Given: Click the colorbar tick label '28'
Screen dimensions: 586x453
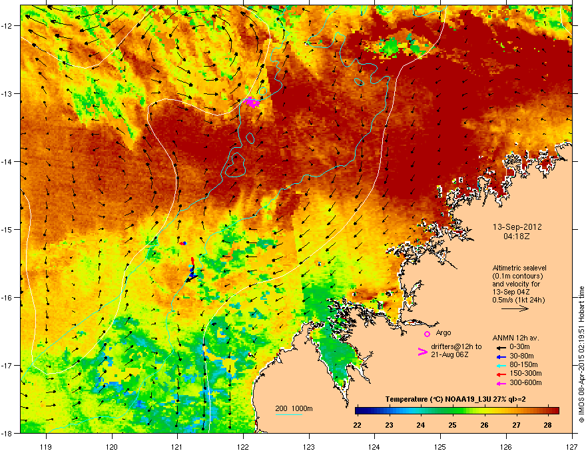Looking at the screenshot, I should [548, 425].
